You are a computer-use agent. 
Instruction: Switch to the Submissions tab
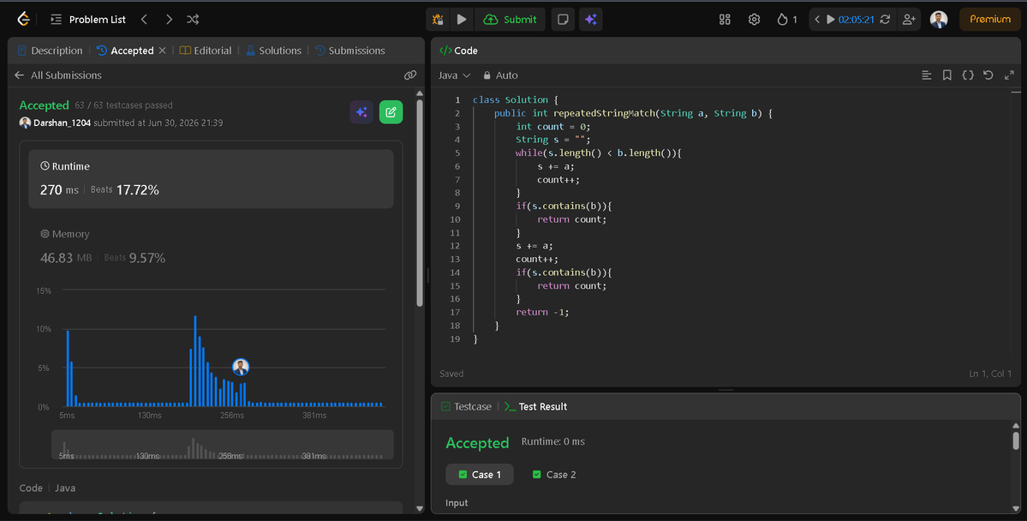point(349,51)
